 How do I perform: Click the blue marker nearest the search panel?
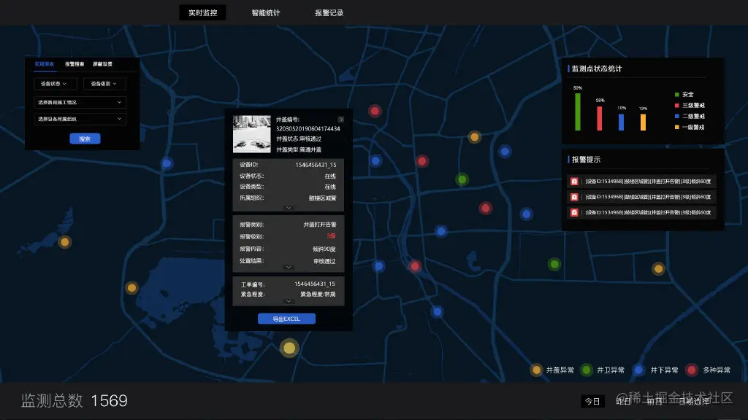167,163
